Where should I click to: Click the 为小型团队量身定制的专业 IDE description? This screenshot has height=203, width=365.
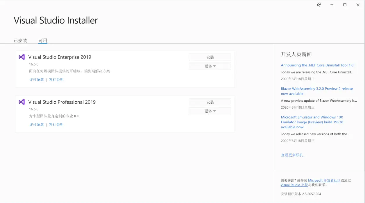54,116
